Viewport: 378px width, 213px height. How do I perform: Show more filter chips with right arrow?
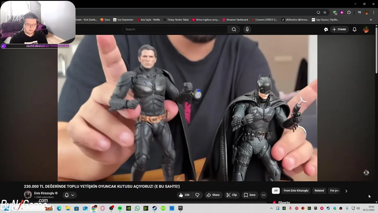point(346,191)
